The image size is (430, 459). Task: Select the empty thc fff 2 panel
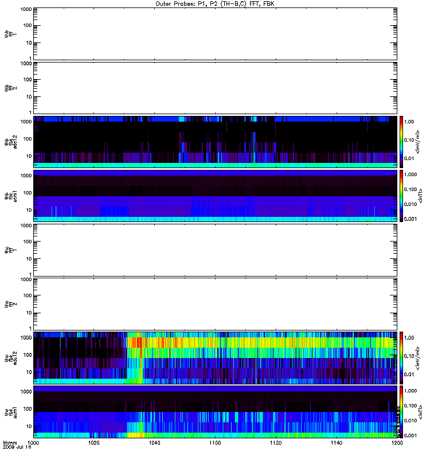pyautogui.click(x=215, y=304)
